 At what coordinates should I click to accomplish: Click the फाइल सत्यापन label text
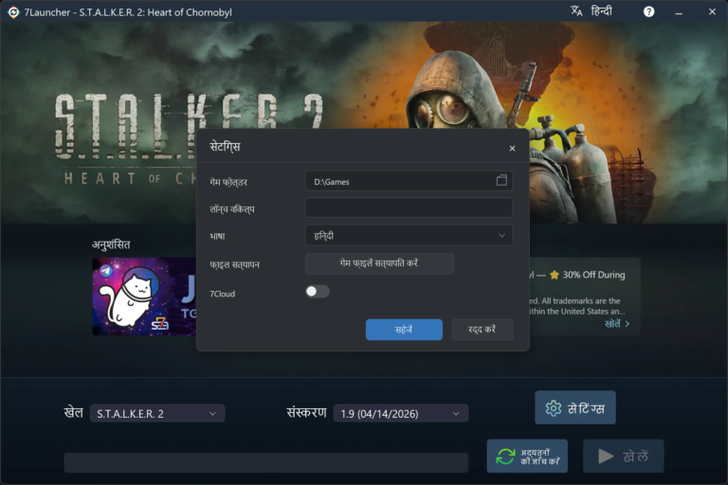(234, 265)
